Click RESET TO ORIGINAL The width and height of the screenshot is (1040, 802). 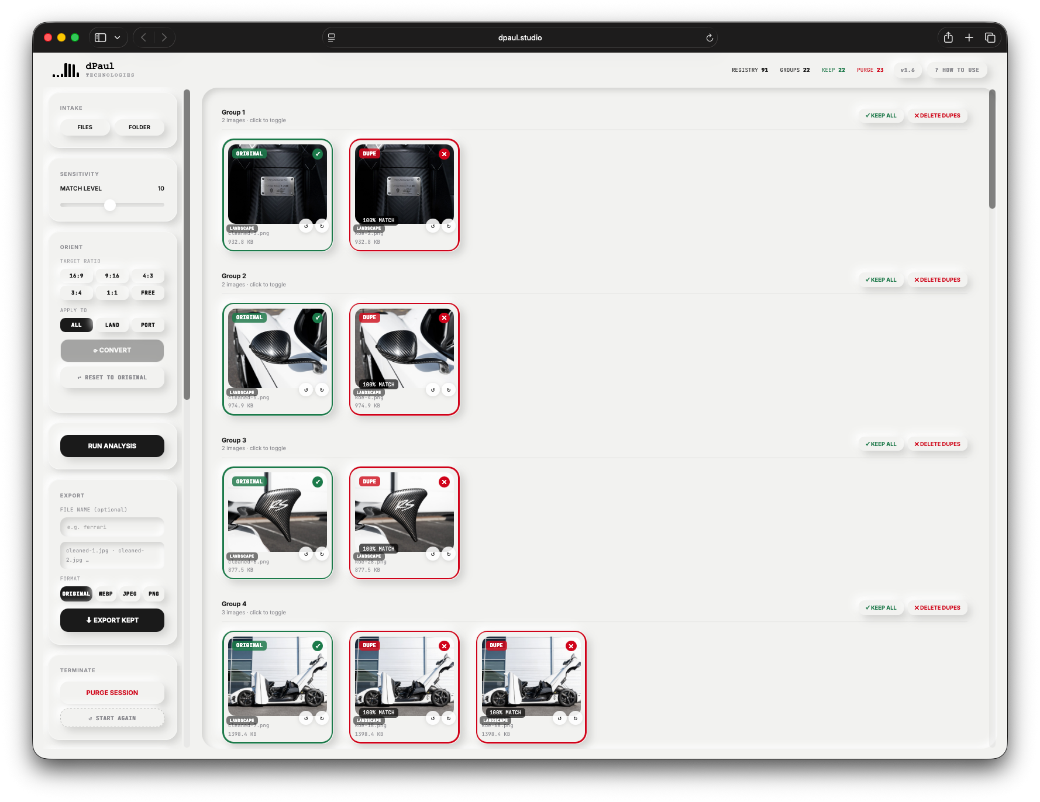click(x=112, y=378)
